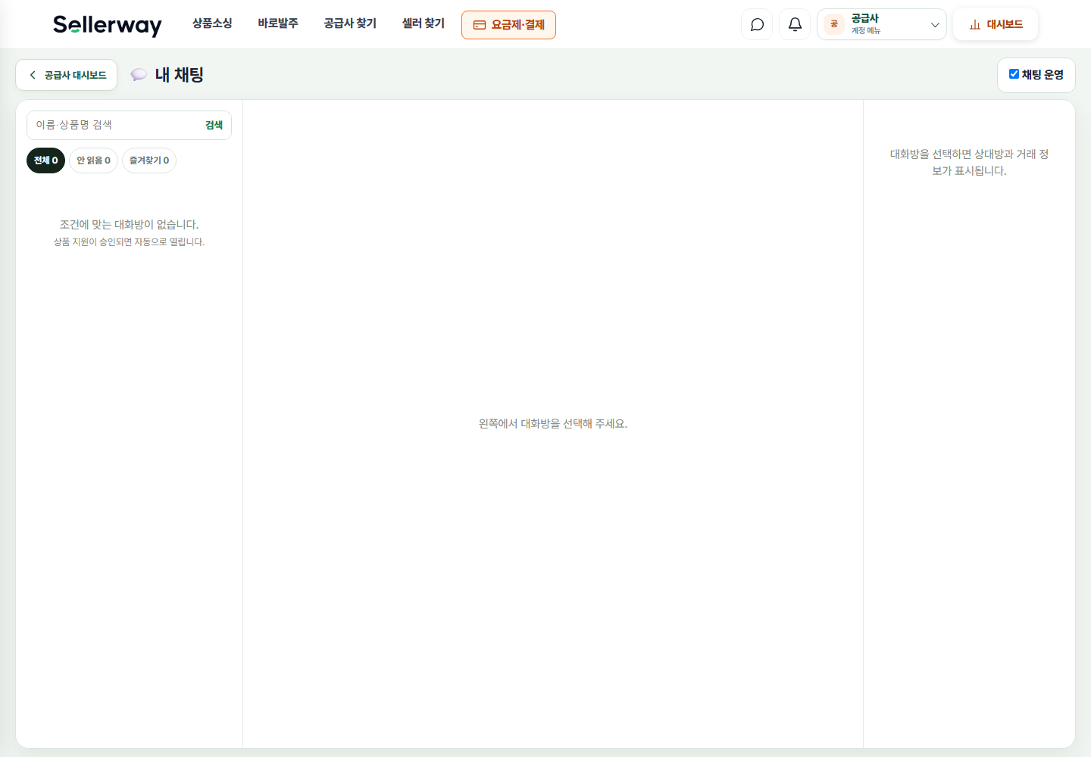Expand the 공급사 계정 메뉴 dropdown
Viewport: 1091px width, 757px height.
(x=882, y=24)
